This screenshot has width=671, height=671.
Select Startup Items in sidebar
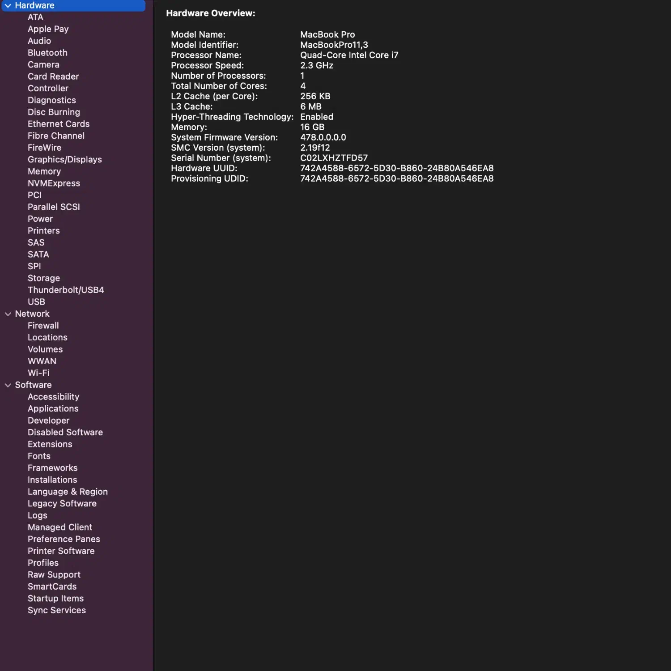coord(55,599)
